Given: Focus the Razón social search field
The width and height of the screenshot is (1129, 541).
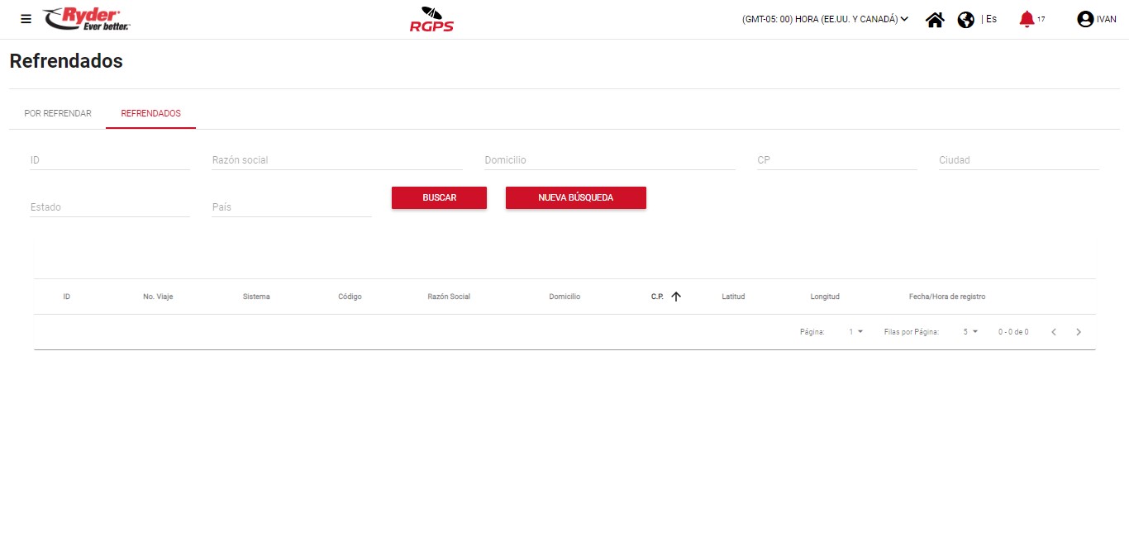Looking at the screenshot, I should coord(336,160).
